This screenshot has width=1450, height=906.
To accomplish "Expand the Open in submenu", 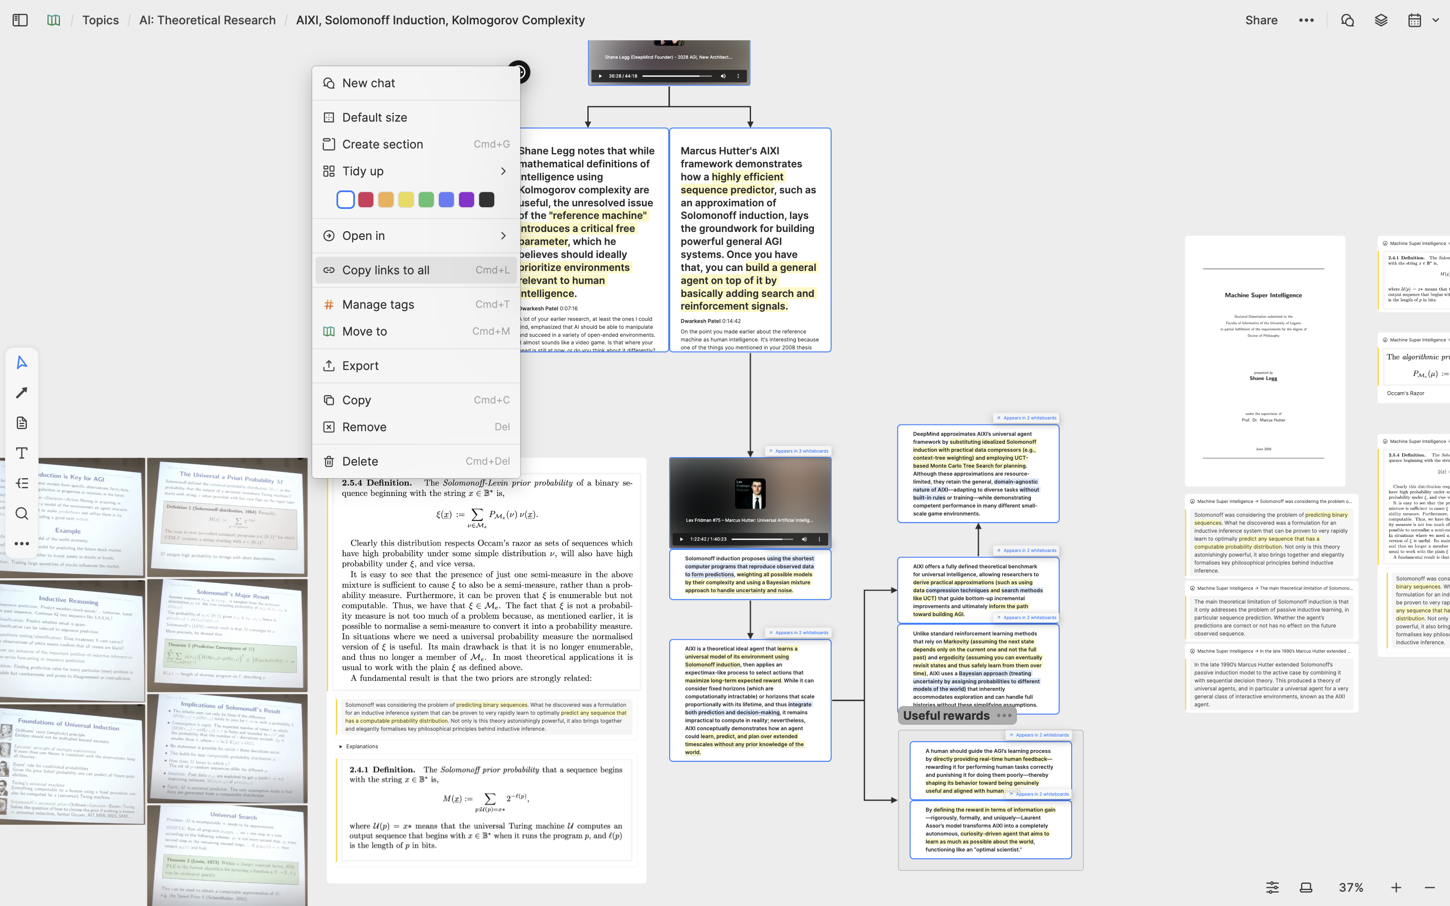I will coord(416,235).
